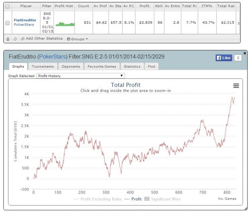Tick the select-all checkbox in table header
The height and width of the screenshot is (215, 251).
[8, 6]
